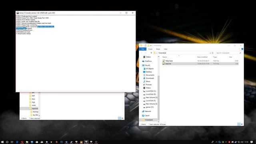The width and height of the screenshot is (256, 144).
Task: Open the File tab in File Explorer
Action: pos(143,49)
